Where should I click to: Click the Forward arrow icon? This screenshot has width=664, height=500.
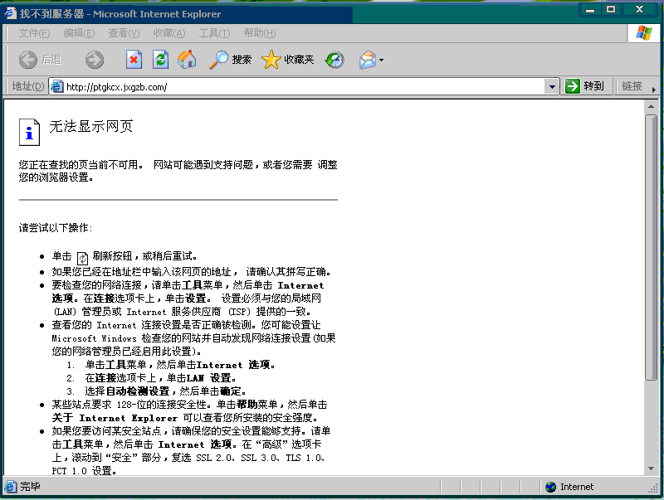pos(94,60)
